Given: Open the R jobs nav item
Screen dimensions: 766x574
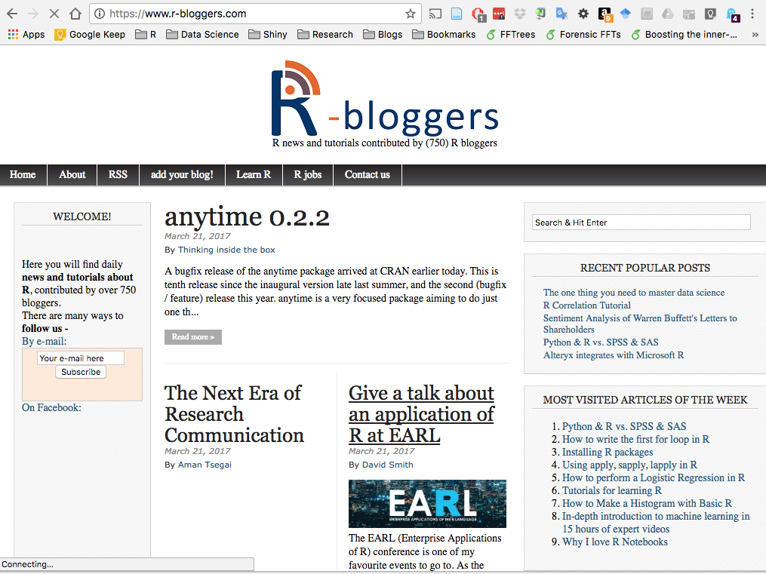Looking at the screenshot, I should [x=308, y=175].
